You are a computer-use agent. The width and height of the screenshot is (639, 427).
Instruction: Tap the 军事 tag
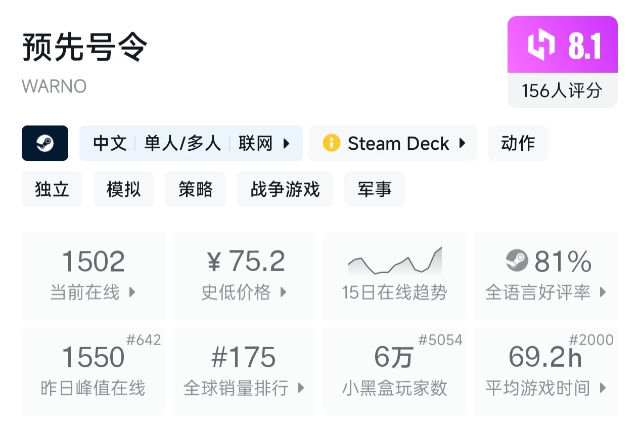click(374, 189)
